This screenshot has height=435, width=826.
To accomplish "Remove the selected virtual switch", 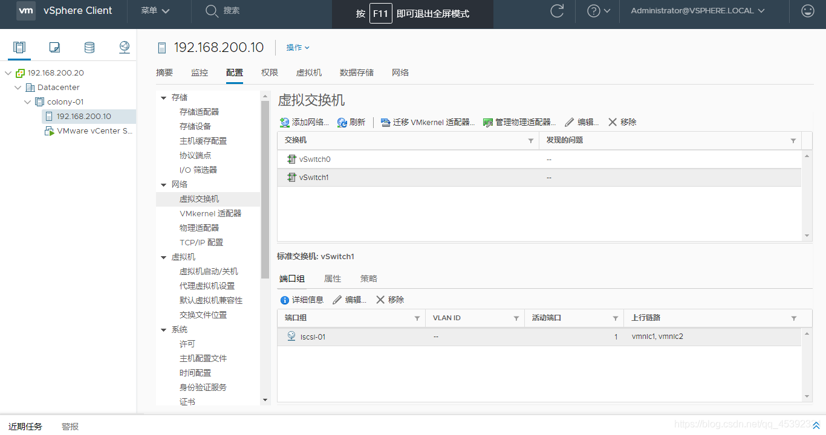I will point(622,122).
